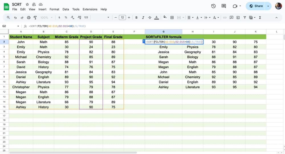Increase font size with plus button
The image size is (285, 154).
(129, 18)
